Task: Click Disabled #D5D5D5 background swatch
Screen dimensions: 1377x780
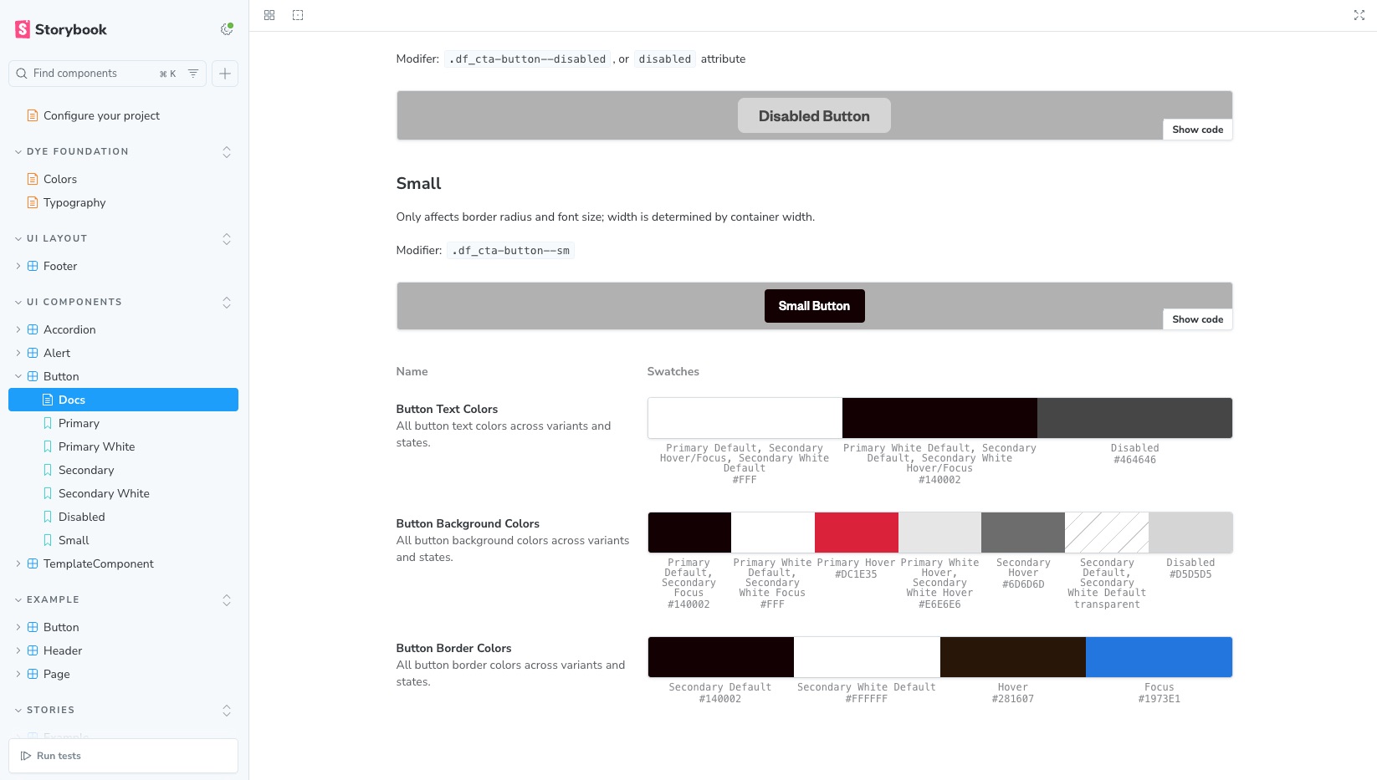Action: click(1190, 533)
